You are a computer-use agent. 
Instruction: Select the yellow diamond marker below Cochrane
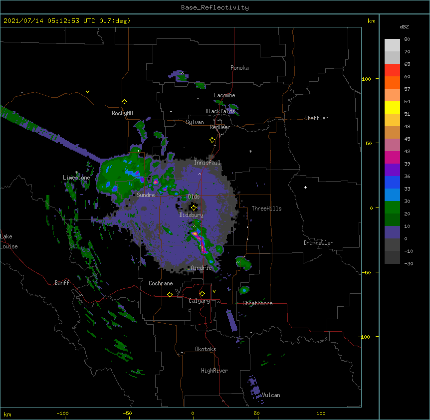[x=170, y=294]
